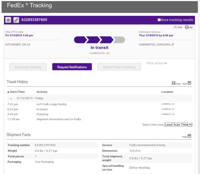Image resolution: width=200 pixels, height=174 pixels.
Task: Click the Travel History hide minus icon
Action: tap(190, 83)
